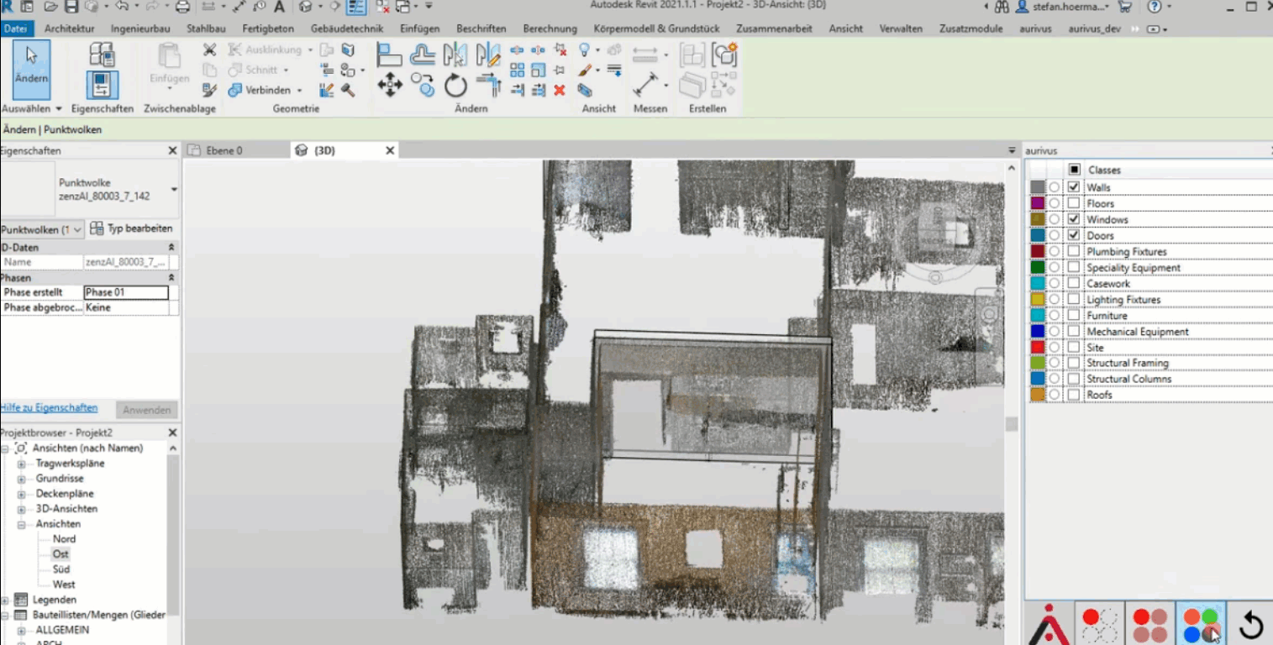Select the radio button for Roofs
1273x645 pixels.
click(x=1055, y=395)
